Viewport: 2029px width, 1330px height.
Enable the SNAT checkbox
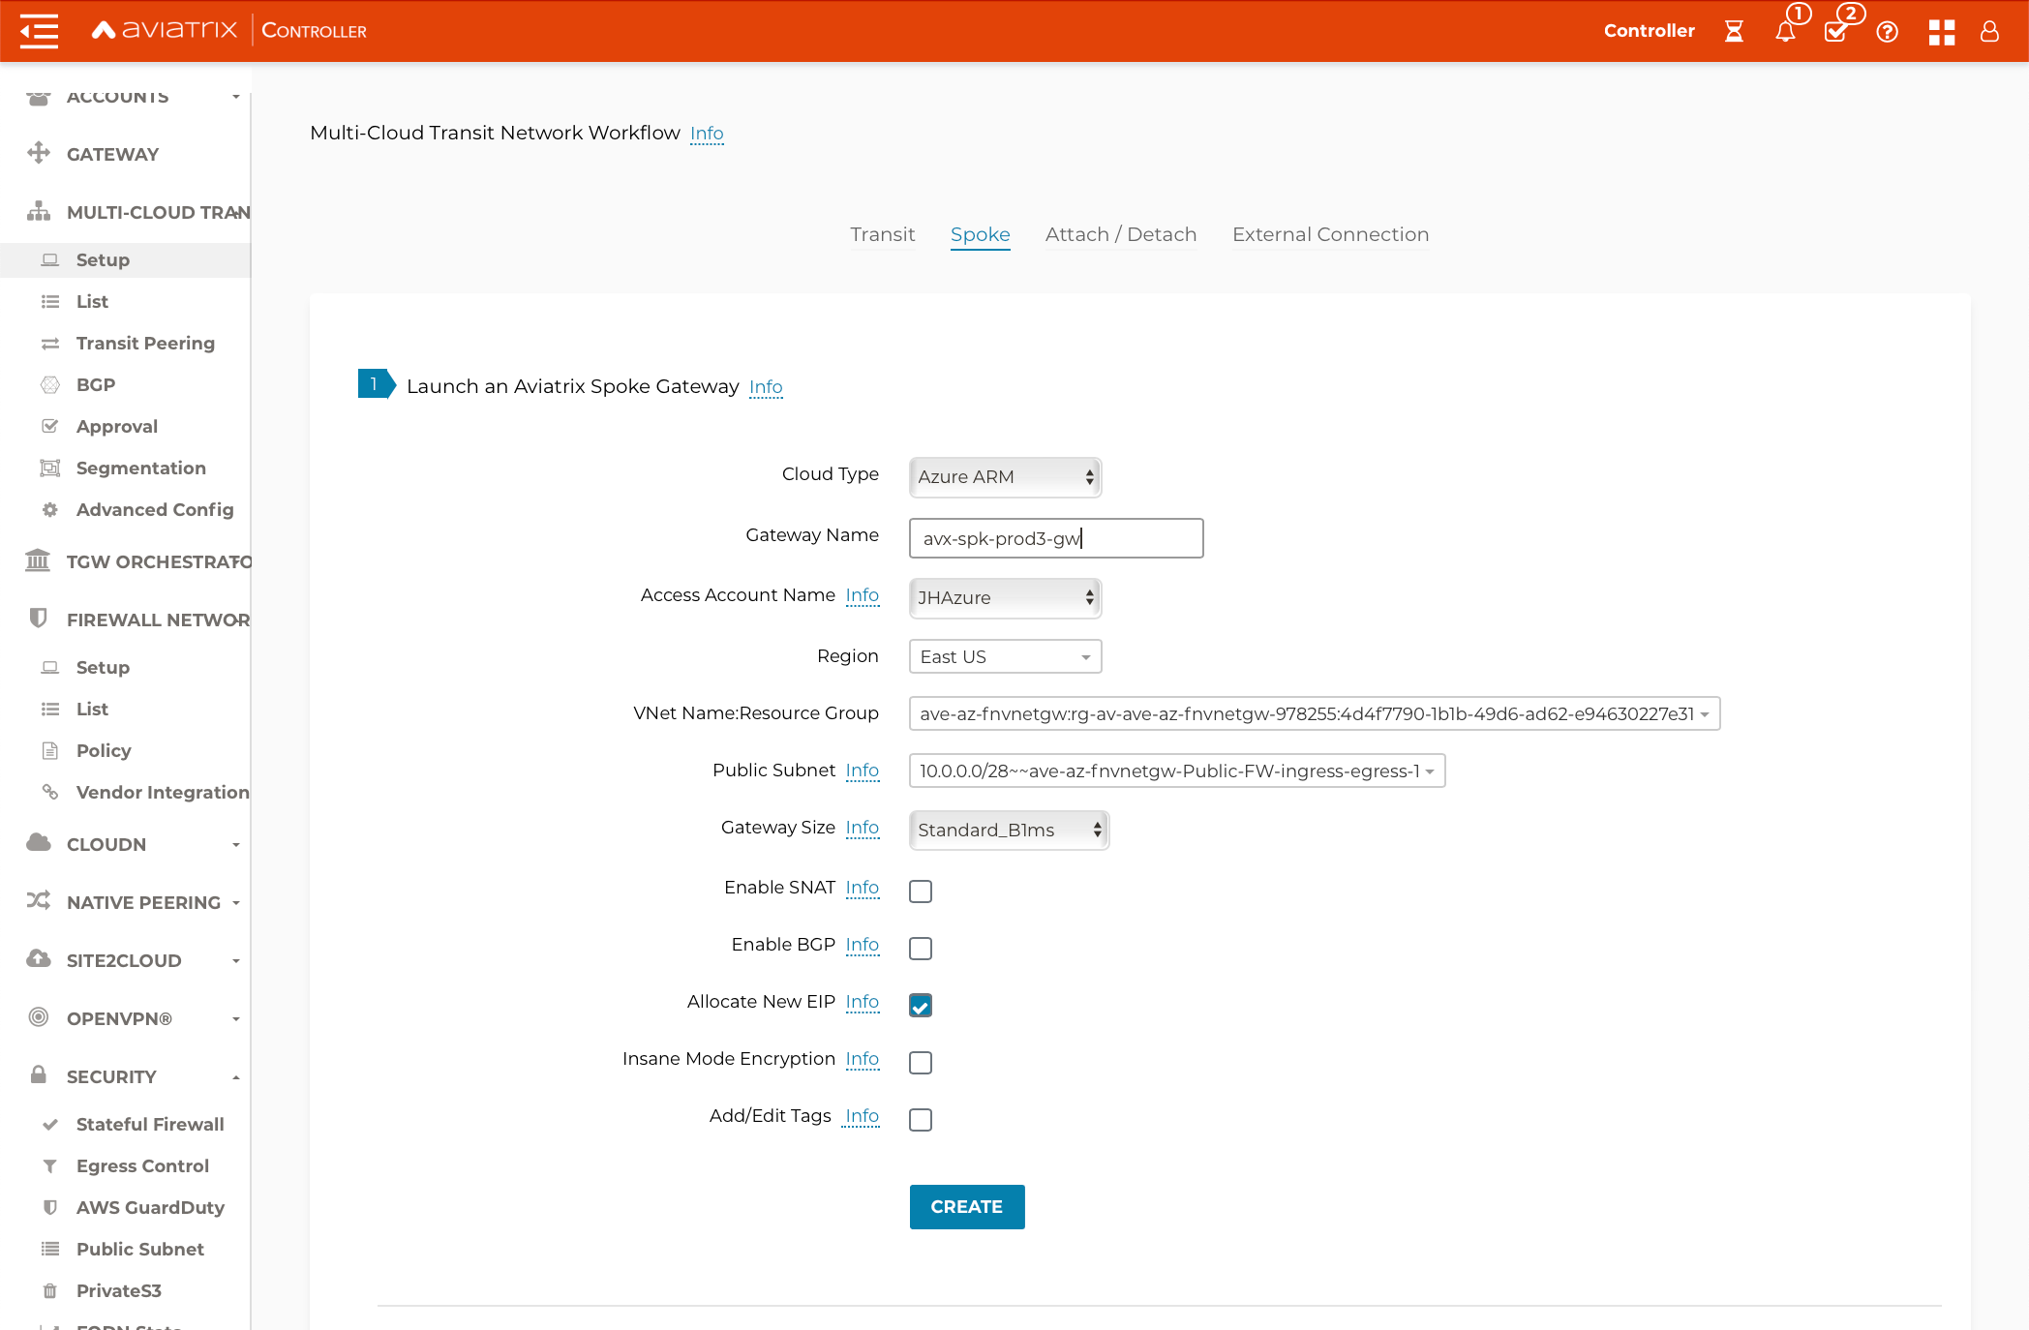pyautogui.click(x=921, y=891)
